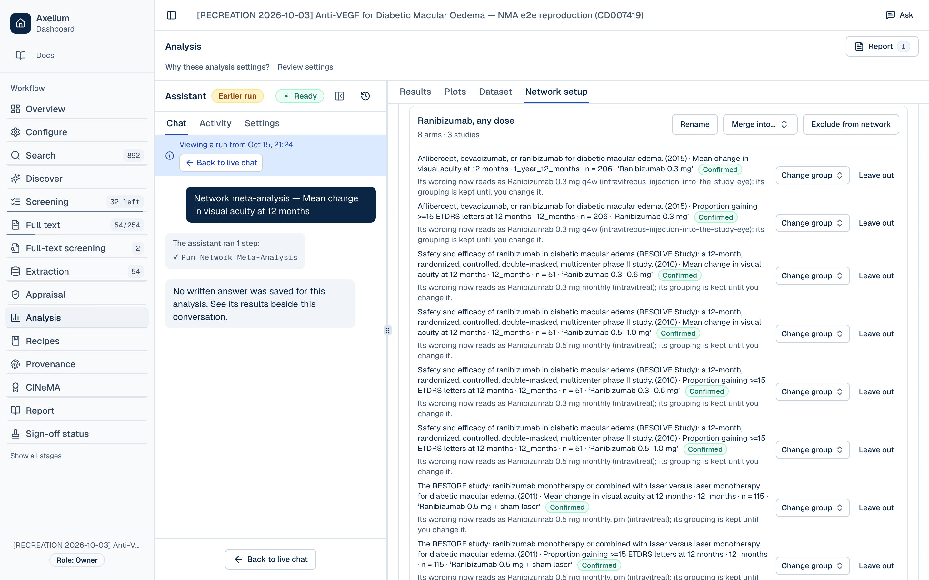Open the Discover sparkle stage
The height and width of the screenshot is (580, 929).
point(77,179)
